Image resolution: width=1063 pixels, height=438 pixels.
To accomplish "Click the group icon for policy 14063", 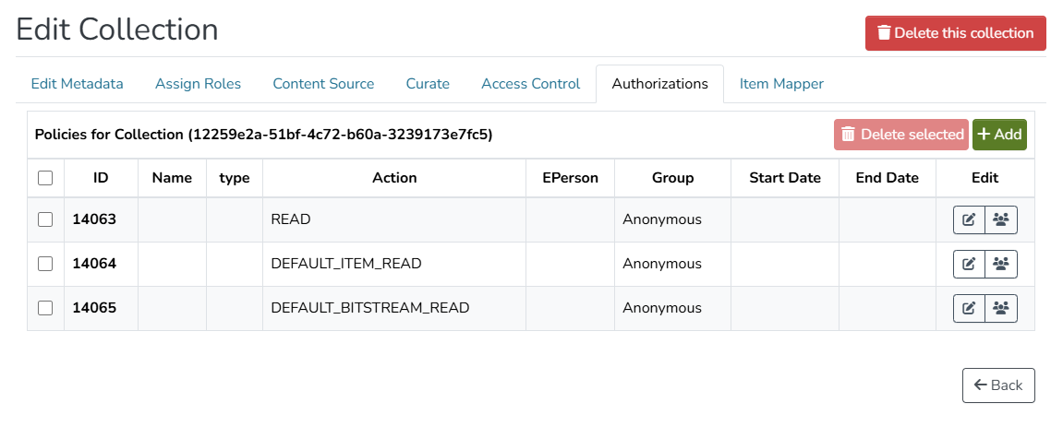I will (1001, 219).
